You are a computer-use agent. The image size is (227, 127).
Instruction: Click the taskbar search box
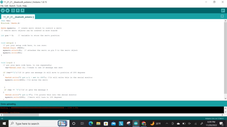pos(39,124)
